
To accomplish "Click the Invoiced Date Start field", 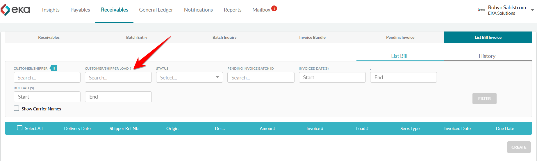I will click(x=332, y=77).
